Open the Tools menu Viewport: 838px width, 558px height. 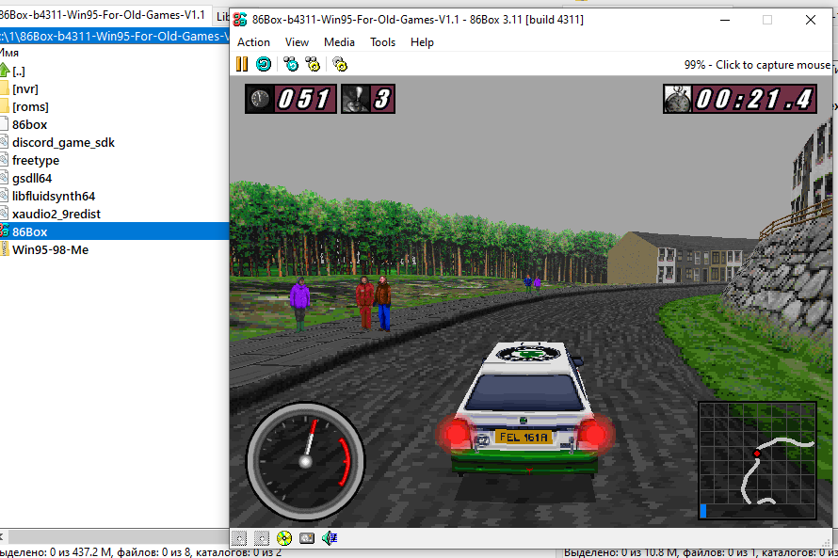382,42
